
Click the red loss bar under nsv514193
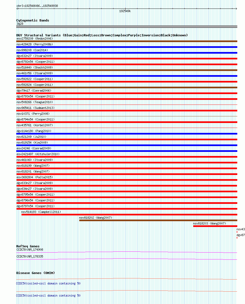click(x=129, y=215)
